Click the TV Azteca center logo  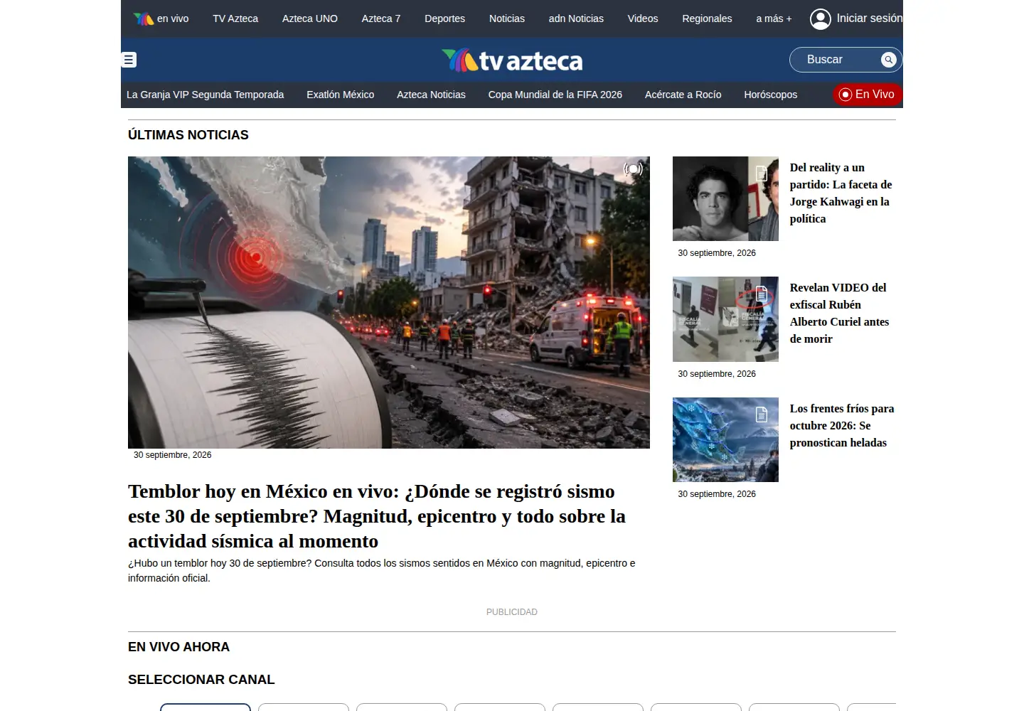coord(512,60)
